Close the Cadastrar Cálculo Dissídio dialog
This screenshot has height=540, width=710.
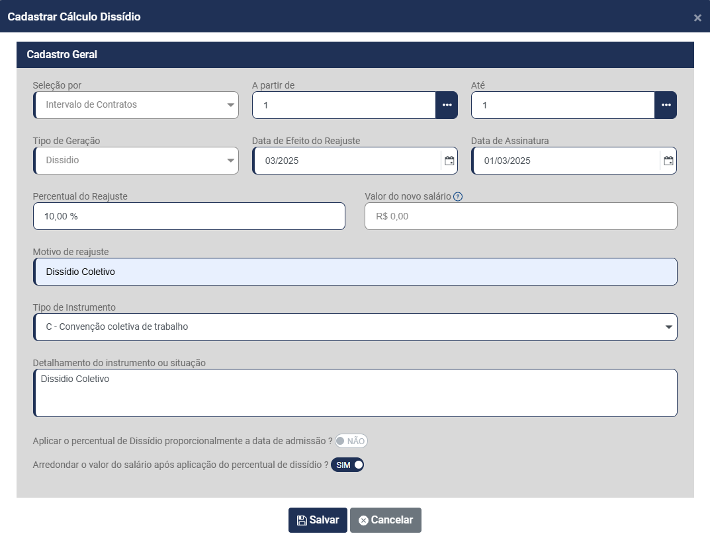pos(697,18)
